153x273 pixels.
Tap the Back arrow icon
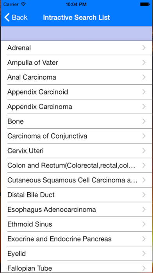click(x=7, y=17)
